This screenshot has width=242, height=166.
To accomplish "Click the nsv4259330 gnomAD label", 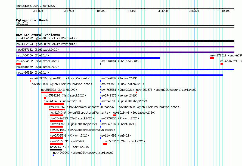I will [x=60, y=78].
